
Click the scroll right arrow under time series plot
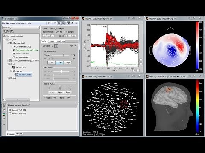click(x=138, y=71)
